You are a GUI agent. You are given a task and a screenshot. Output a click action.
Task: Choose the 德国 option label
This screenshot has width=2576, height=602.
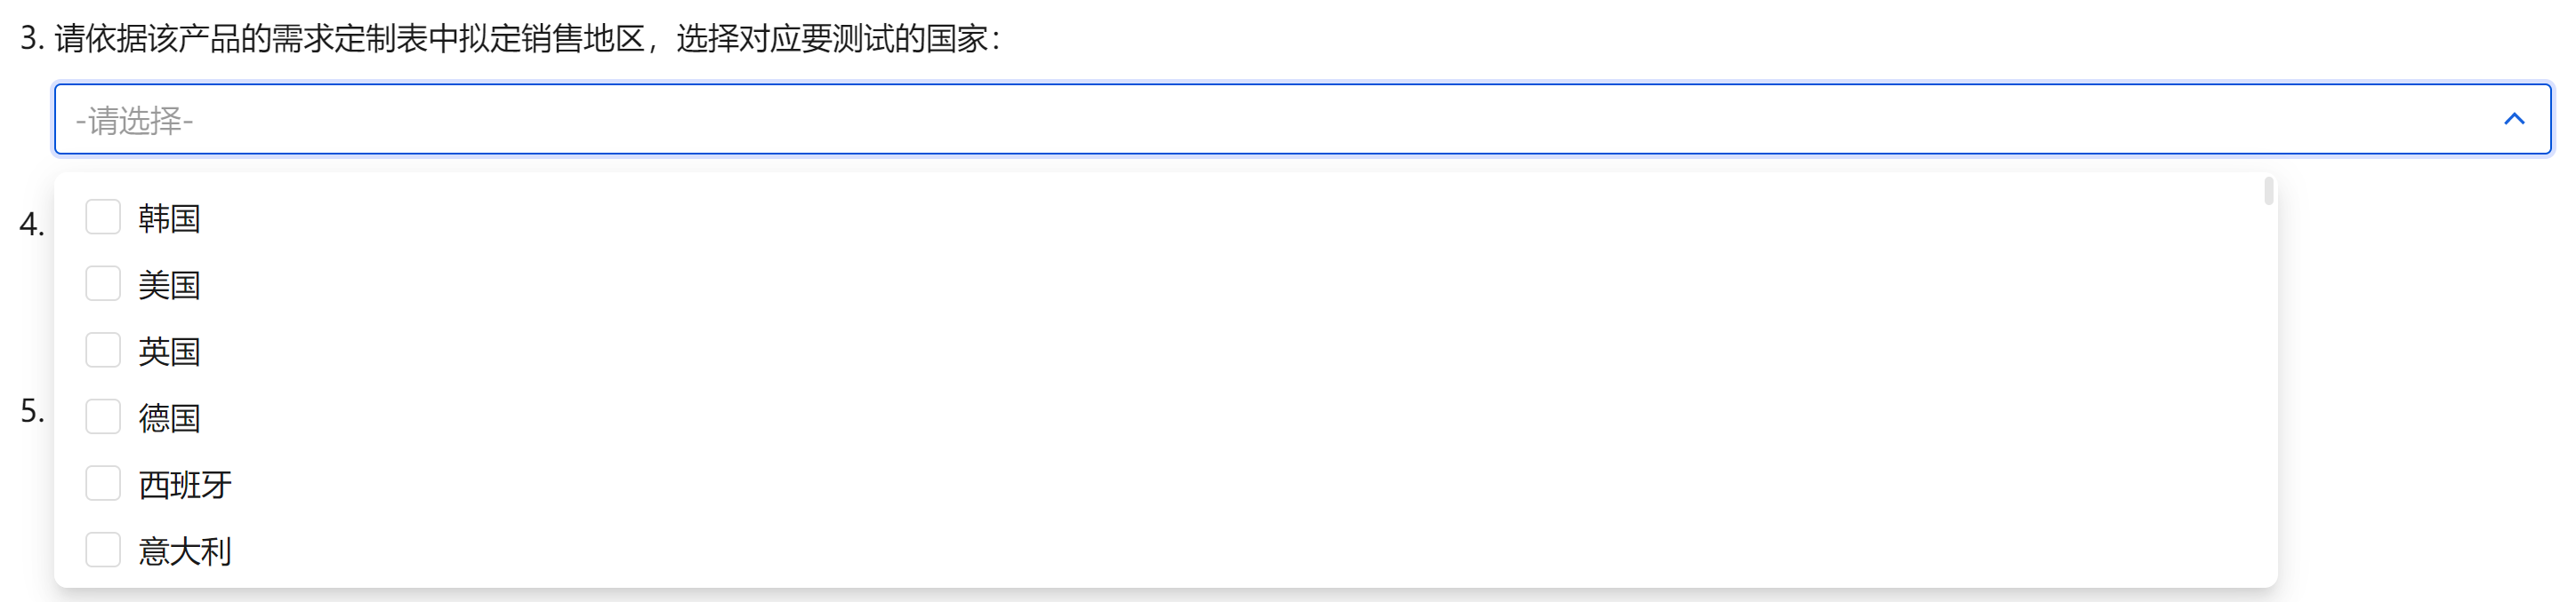(169, 418)
